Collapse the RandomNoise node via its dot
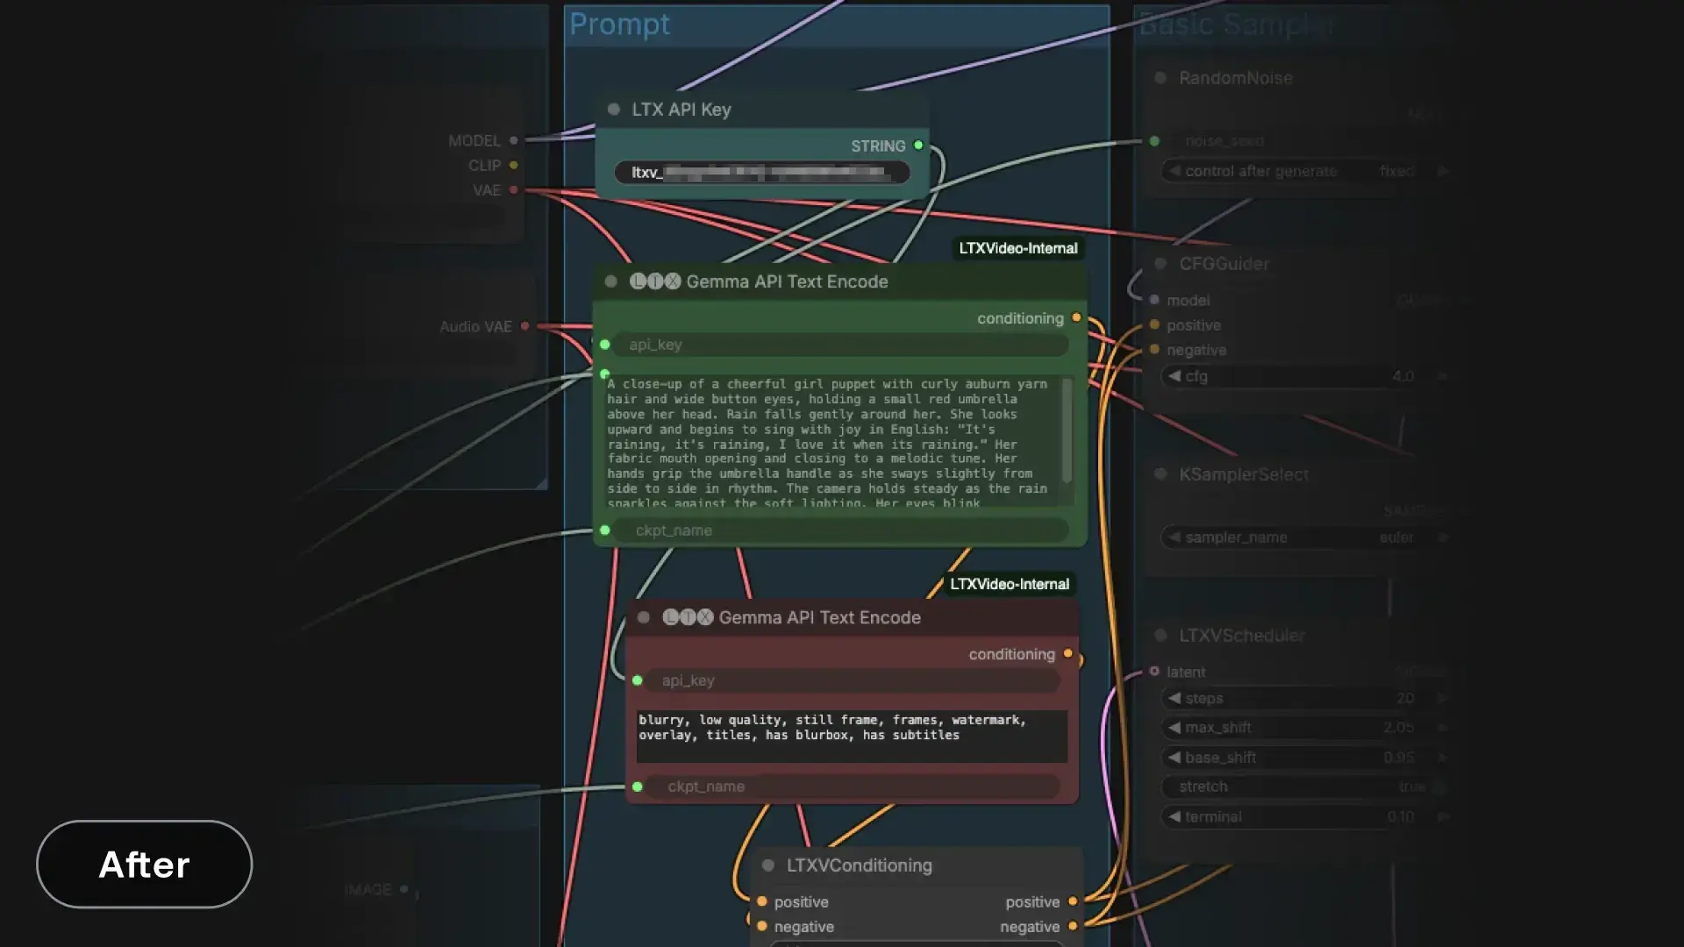The image size is (1684, 947). 1160,78
